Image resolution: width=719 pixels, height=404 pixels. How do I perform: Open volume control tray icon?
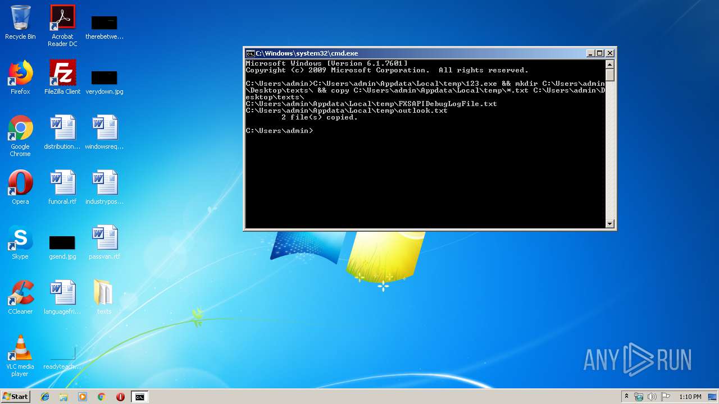(652, 397)
